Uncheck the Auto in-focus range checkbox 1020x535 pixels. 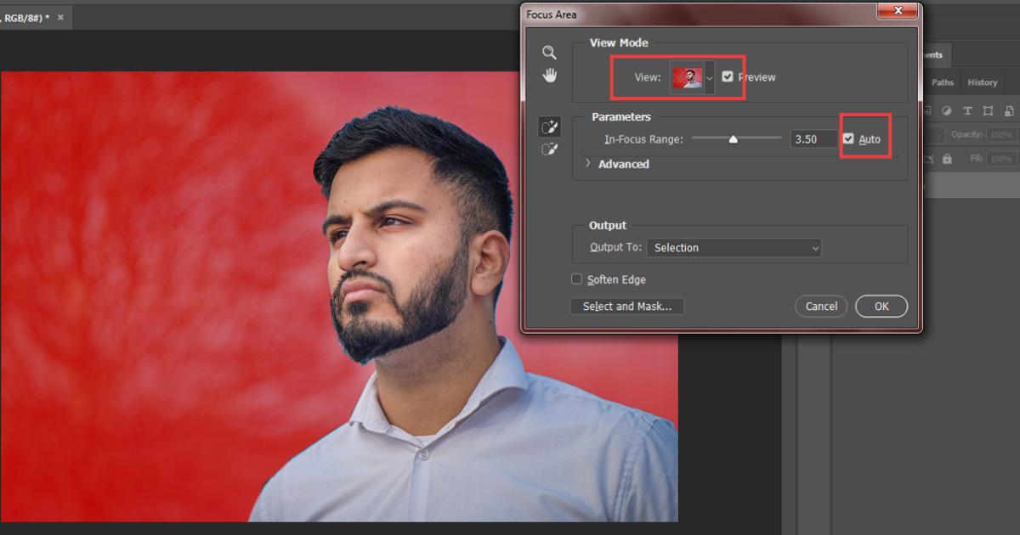click(x=848, y=139)
